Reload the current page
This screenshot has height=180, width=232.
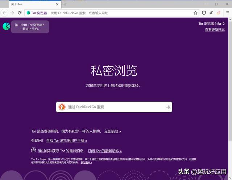pos(20,13)
